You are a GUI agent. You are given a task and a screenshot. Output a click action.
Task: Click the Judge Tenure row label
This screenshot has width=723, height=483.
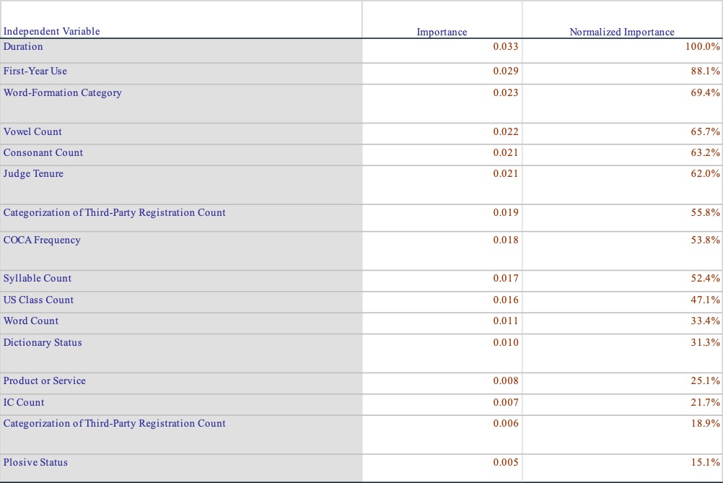[x=33, y=174]
